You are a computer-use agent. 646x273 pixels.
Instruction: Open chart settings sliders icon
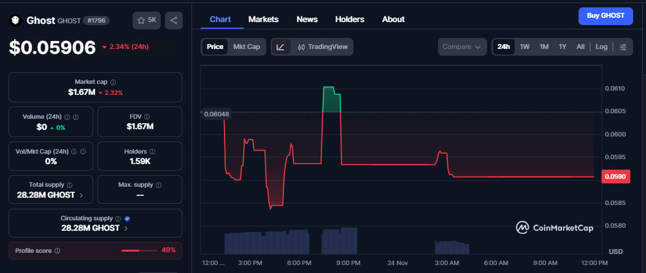tap(623, 47)
